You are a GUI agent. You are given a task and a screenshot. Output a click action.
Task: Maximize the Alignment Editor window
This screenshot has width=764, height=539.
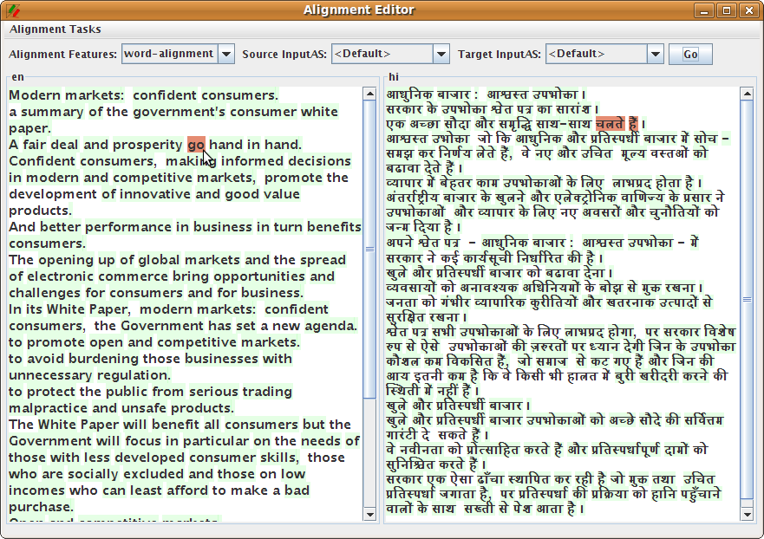(x=727, y=10)
